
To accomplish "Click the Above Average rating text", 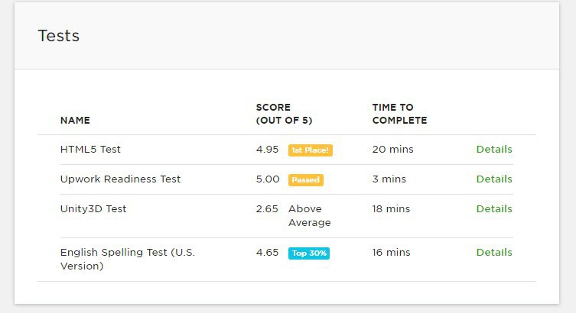I will [309, 216].
